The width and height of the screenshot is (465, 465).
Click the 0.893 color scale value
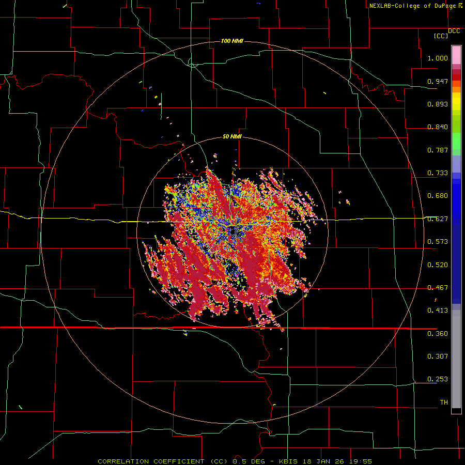(x=438, y=104)
